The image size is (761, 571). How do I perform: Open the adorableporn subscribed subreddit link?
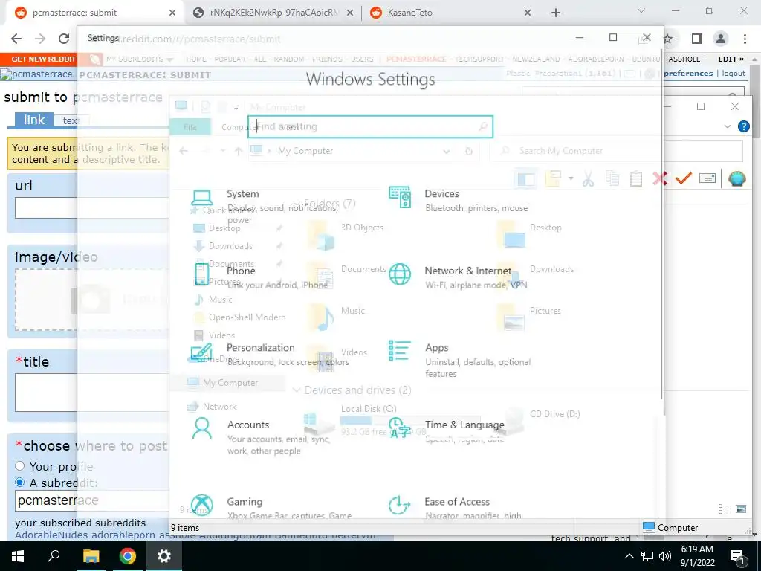[x=123, y=535]
